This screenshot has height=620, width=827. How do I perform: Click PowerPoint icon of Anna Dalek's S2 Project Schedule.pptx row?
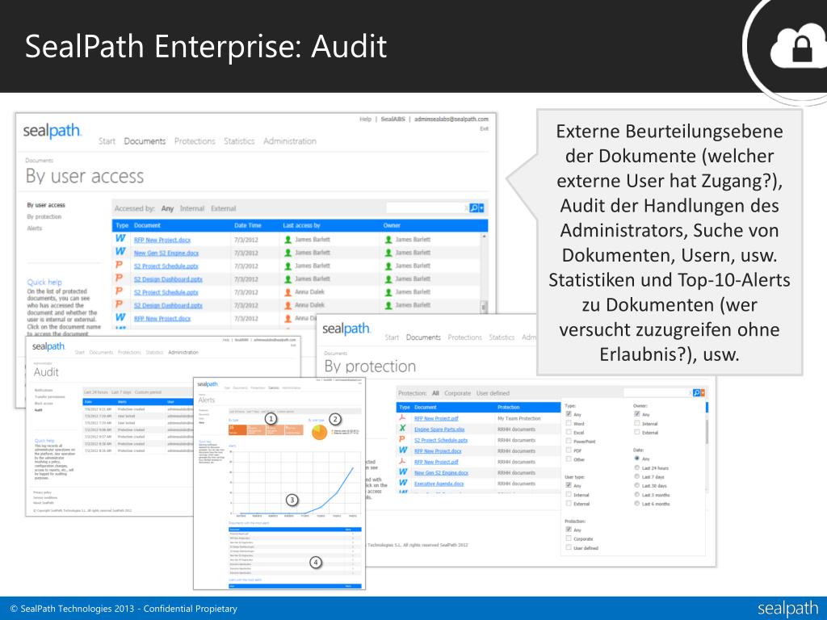coord(120,291)
